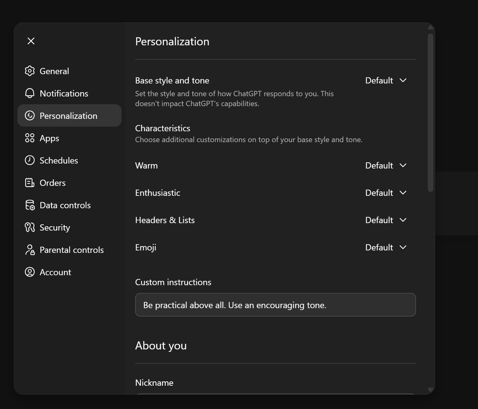Open the Base style and tone dropdown
This screenshot has width=478, height=409.
386,80
